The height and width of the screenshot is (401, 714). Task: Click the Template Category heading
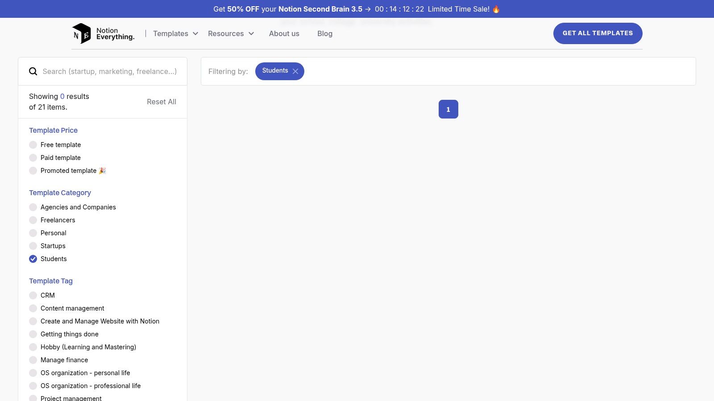pos(60,192)
